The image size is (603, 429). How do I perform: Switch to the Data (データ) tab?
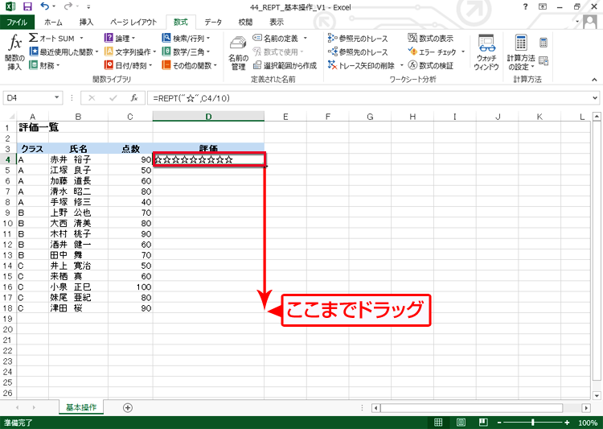click(213, 22)
